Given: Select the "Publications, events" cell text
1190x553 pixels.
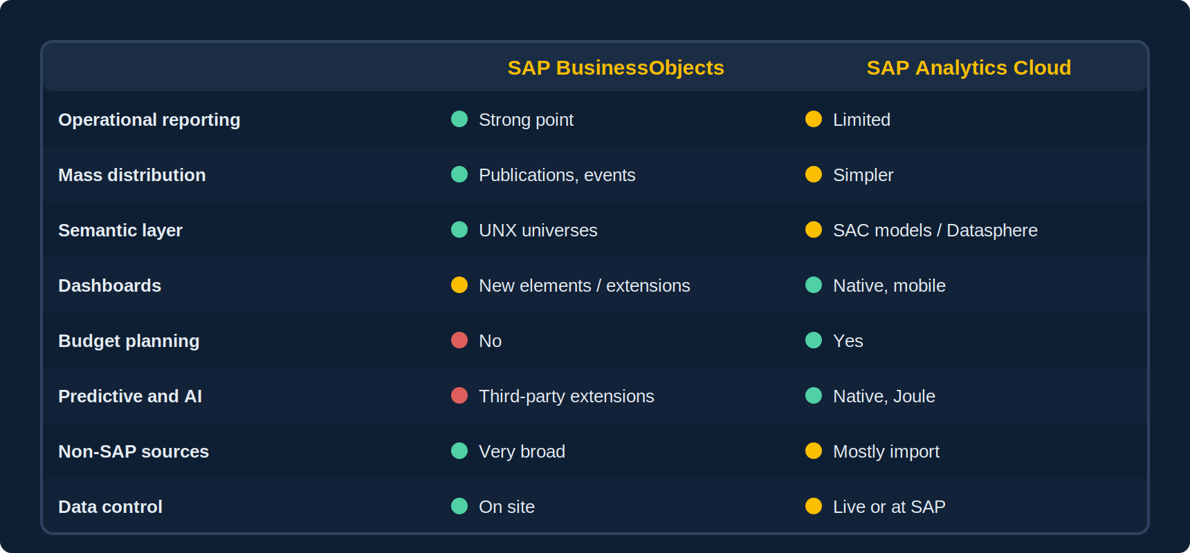Looking at the screenshot, I should 557,175.
